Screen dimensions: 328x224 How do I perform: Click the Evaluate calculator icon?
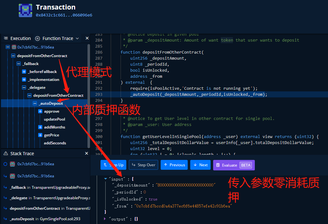pyautogui.click(x=218, y=165)
